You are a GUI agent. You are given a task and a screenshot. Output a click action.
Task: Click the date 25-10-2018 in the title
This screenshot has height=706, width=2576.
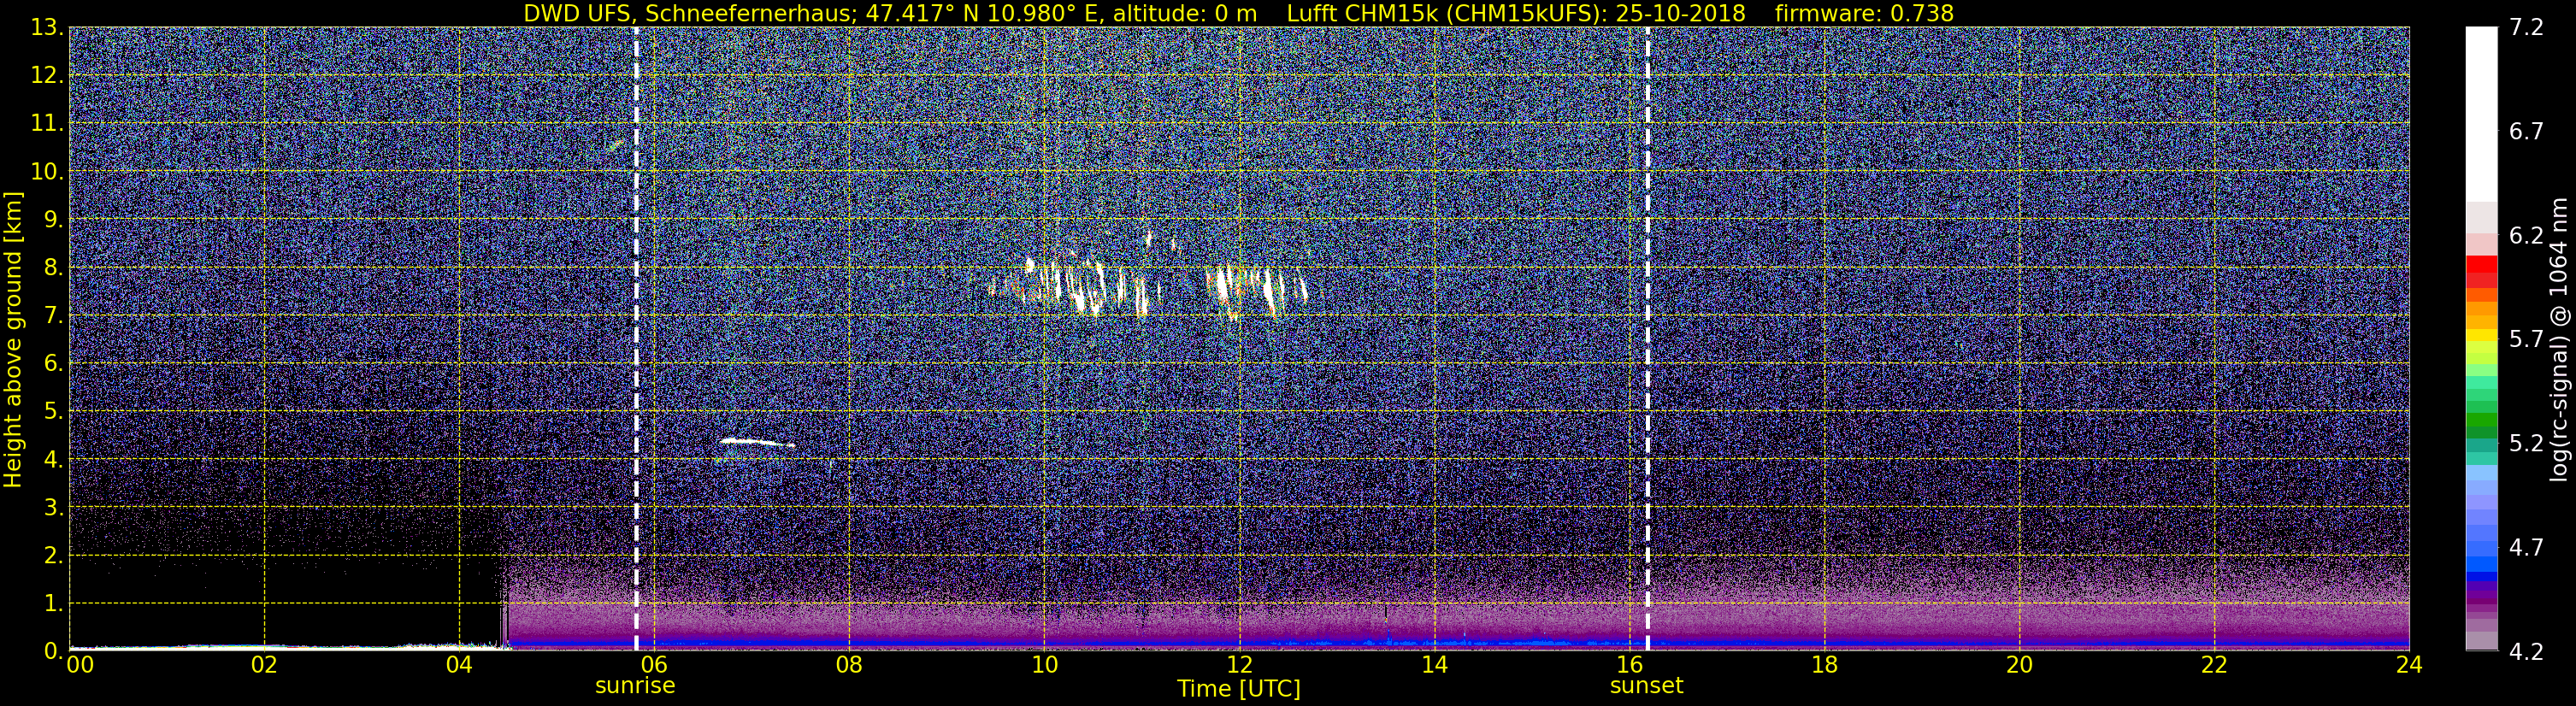(1680, 13)
